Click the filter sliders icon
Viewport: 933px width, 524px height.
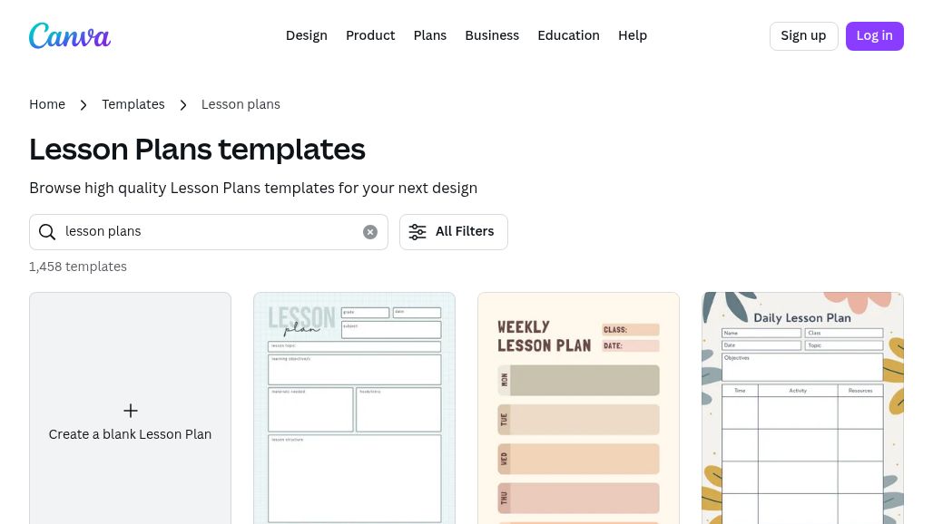(x=417, y=232)
